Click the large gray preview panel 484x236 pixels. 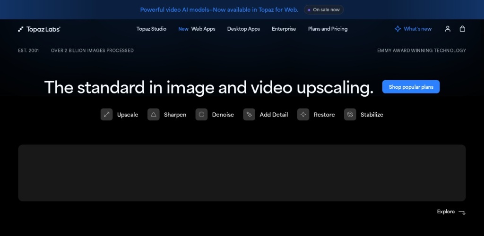click(242, 173)
